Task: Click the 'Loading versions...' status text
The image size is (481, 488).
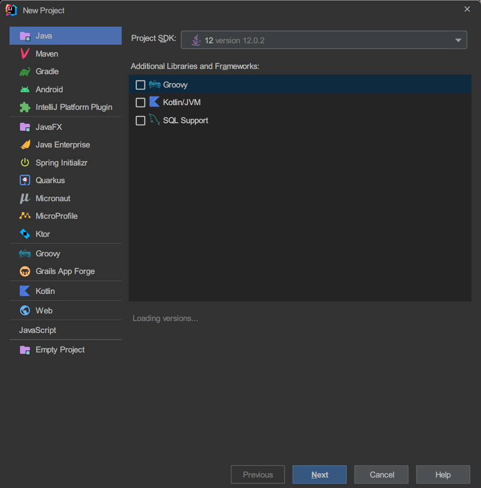Action: (165, 318)
